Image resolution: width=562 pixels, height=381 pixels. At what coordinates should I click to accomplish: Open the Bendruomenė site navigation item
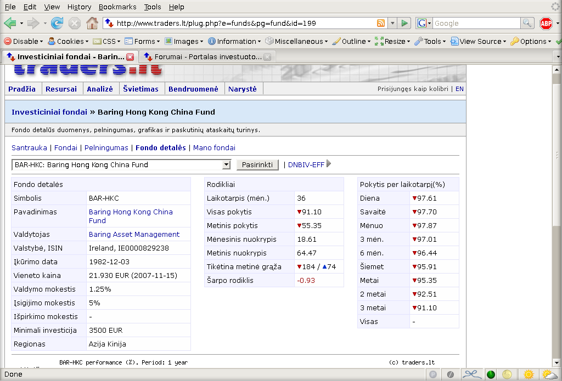(x=193, y=89)
